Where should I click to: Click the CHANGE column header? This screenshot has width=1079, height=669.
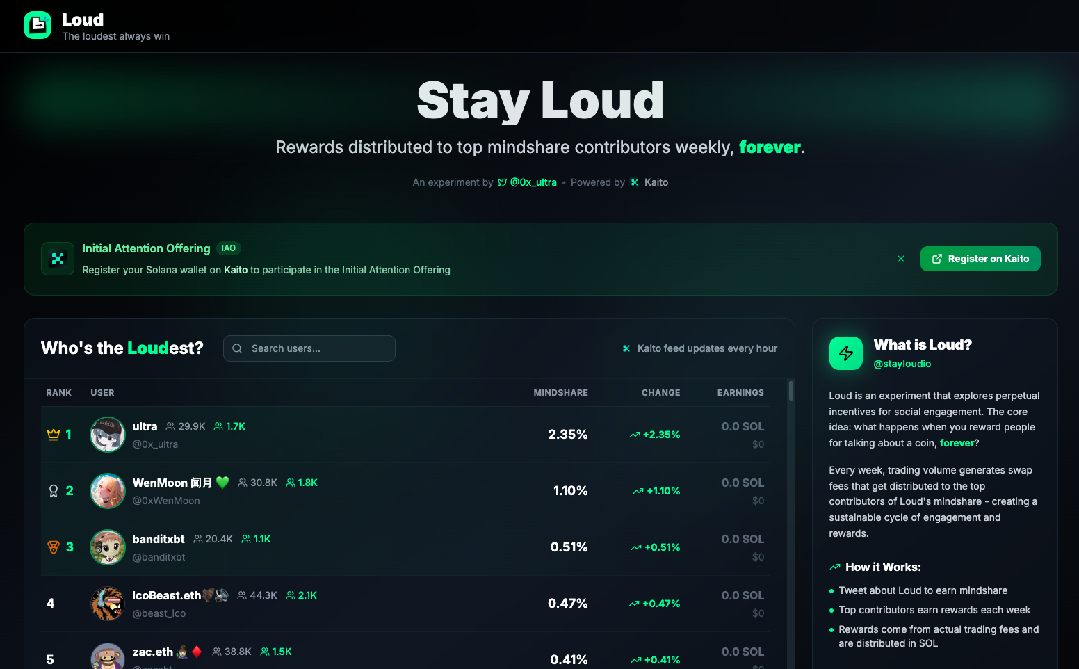click(660, 393)
